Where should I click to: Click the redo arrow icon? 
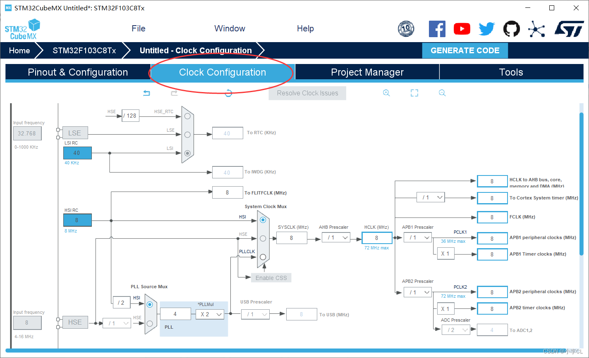pyautogui.click(x=175, y=93)
